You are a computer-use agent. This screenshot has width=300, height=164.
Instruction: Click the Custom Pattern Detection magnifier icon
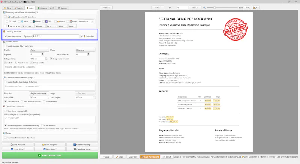(x=4, y=78)
